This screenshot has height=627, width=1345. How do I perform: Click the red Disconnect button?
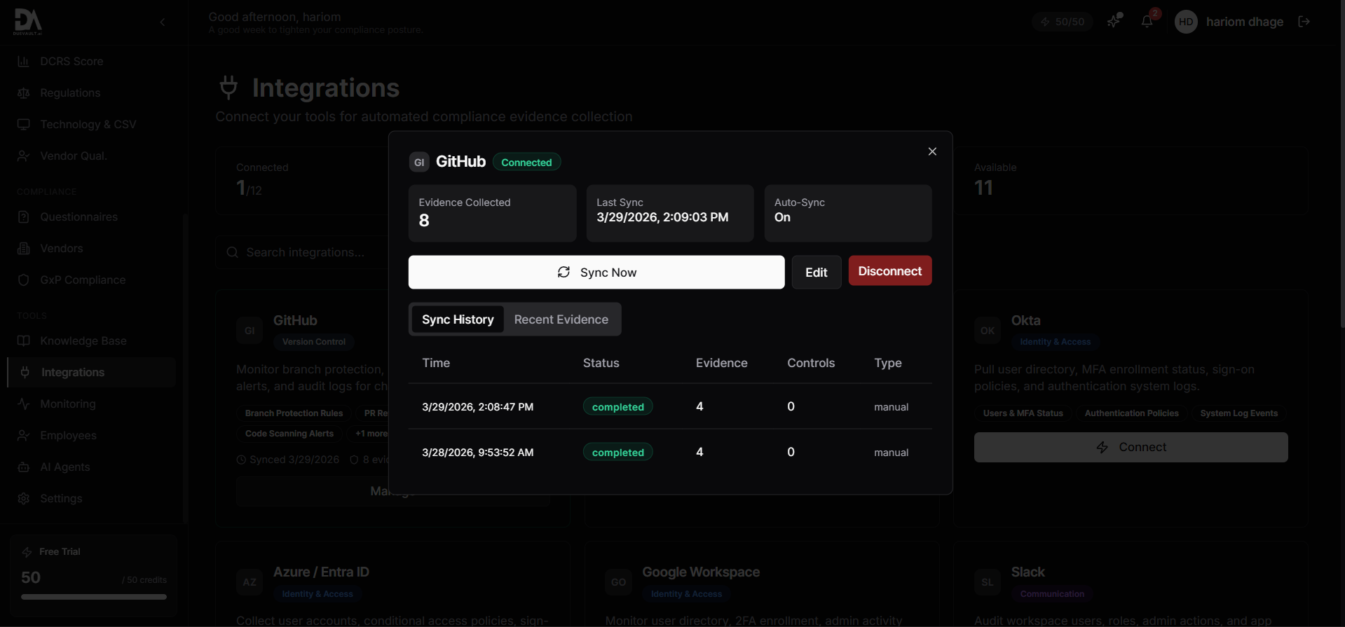click(889, 271)
